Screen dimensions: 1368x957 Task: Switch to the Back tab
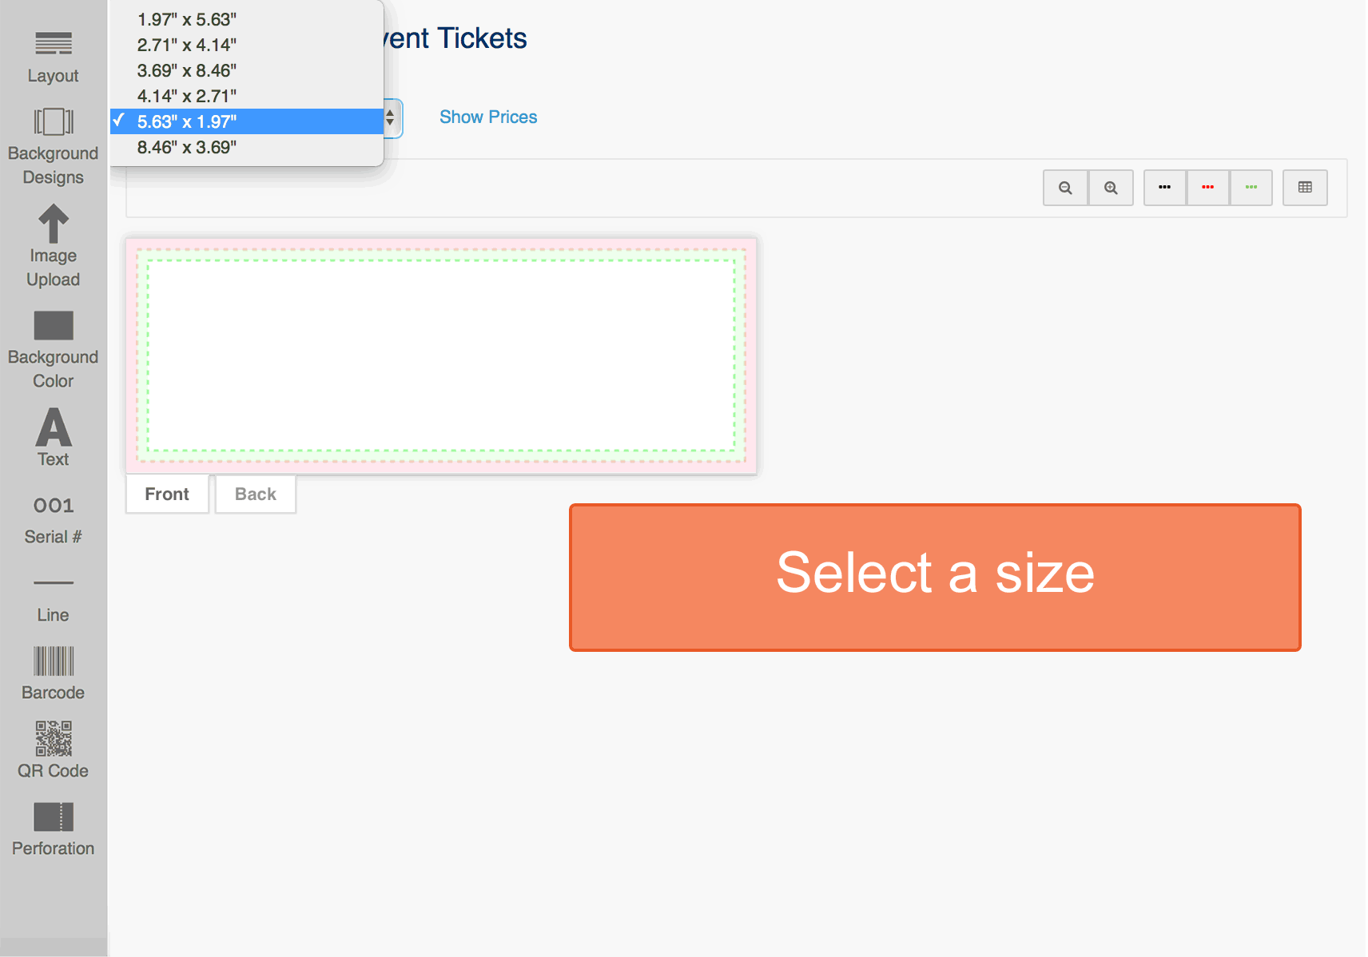(256, 494)
